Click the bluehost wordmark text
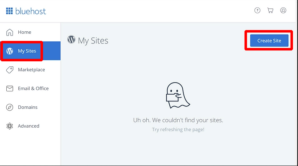The height and width of the screenshot is (166, 298). point(31,11)
